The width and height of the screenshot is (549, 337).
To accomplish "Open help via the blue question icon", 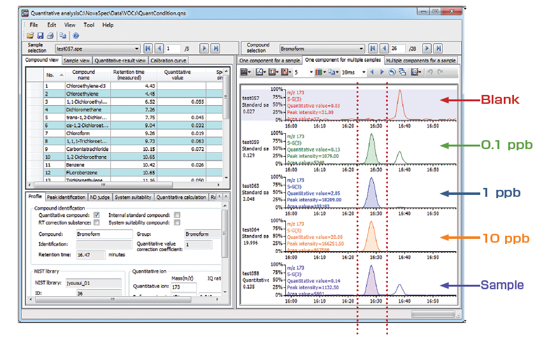I will click(76, 36).
